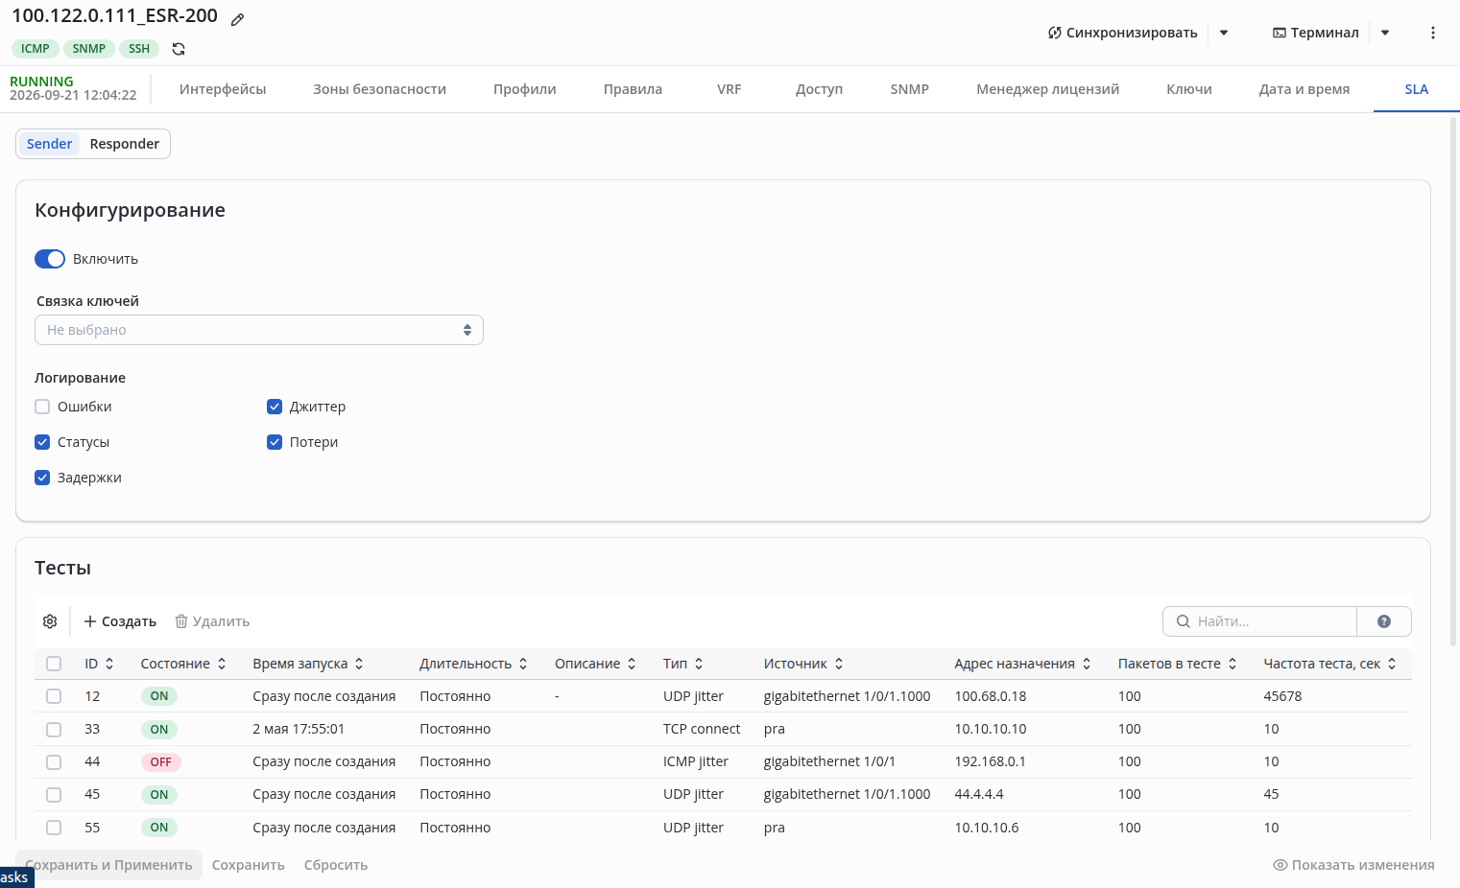
Task: Click the Сбросить button
Action: click(336, 865)
